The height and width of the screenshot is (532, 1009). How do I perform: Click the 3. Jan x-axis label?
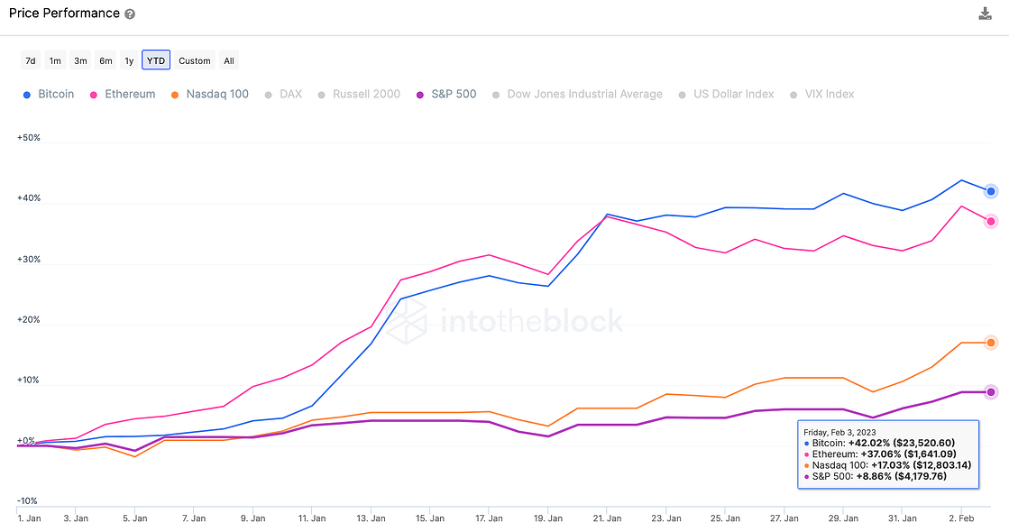coord(76,518)
